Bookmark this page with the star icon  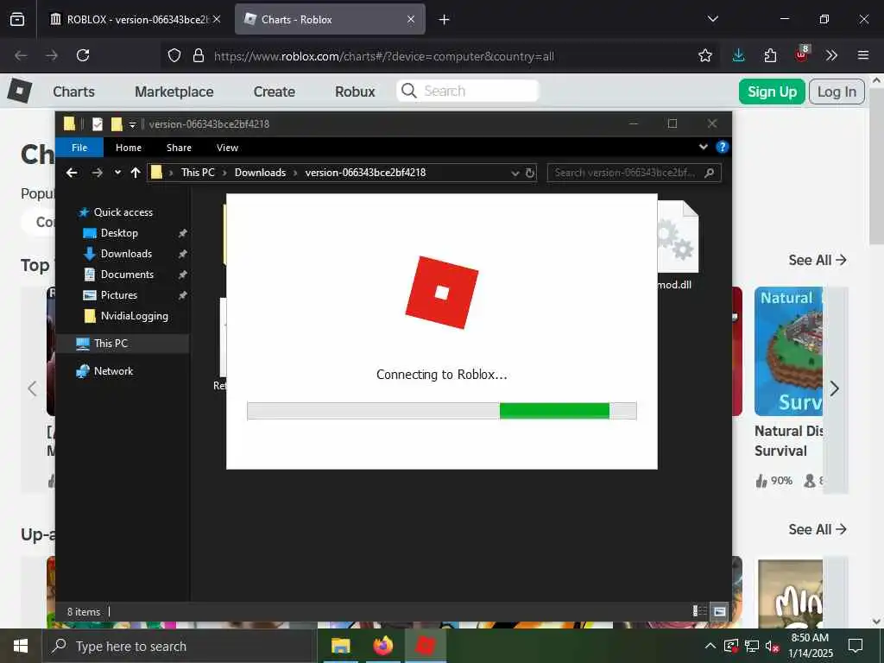704,56
